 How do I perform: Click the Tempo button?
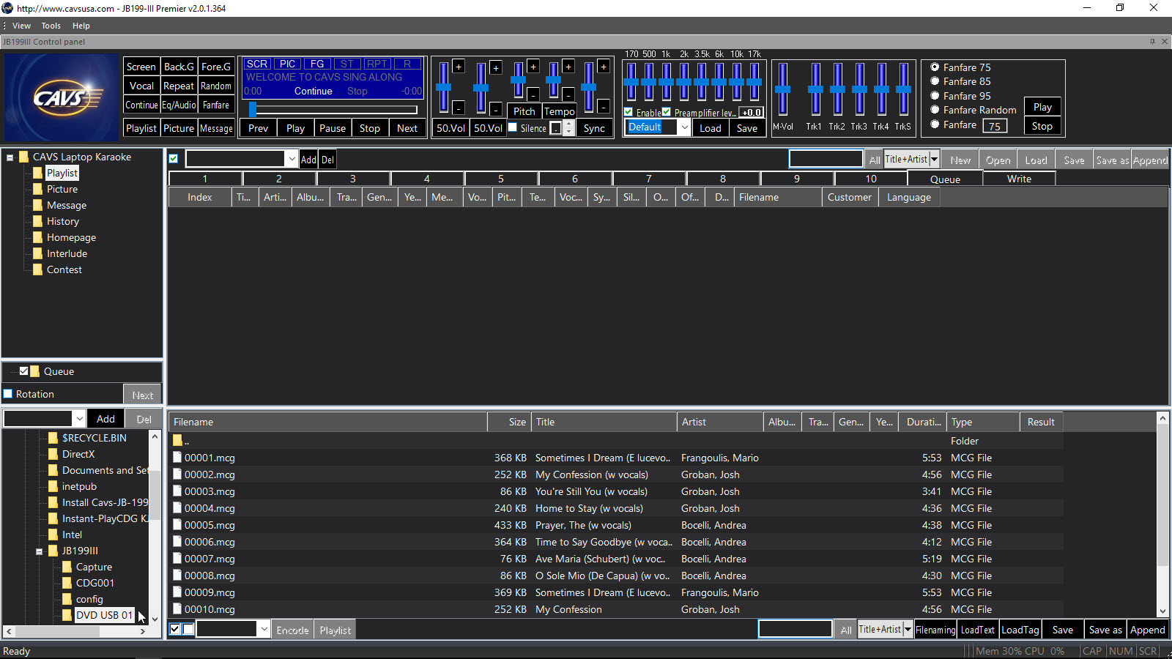(559, 111)
